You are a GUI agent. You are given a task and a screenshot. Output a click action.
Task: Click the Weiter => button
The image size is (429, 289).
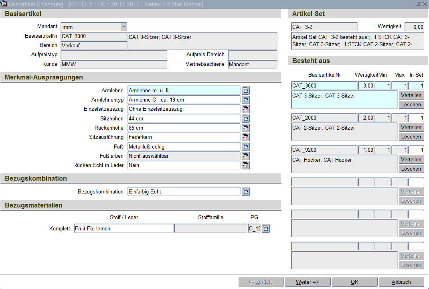(308, 282)
